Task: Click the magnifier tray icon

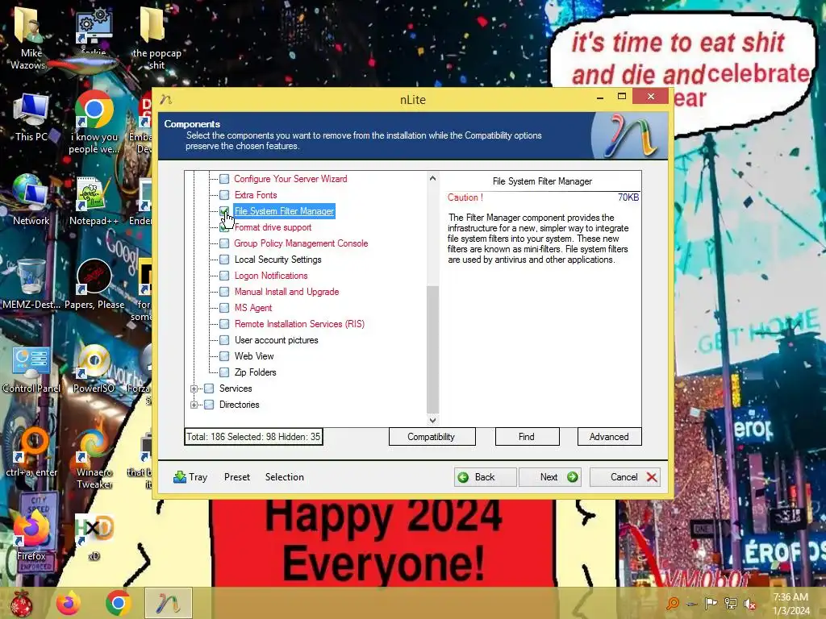Action: pos(672,604)
